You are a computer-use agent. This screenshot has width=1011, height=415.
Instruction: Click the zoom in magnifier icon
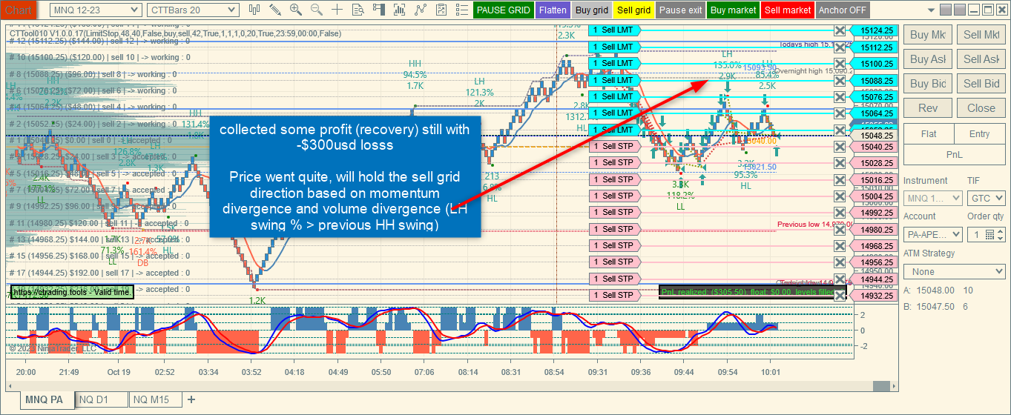click(x=296, y=10)
